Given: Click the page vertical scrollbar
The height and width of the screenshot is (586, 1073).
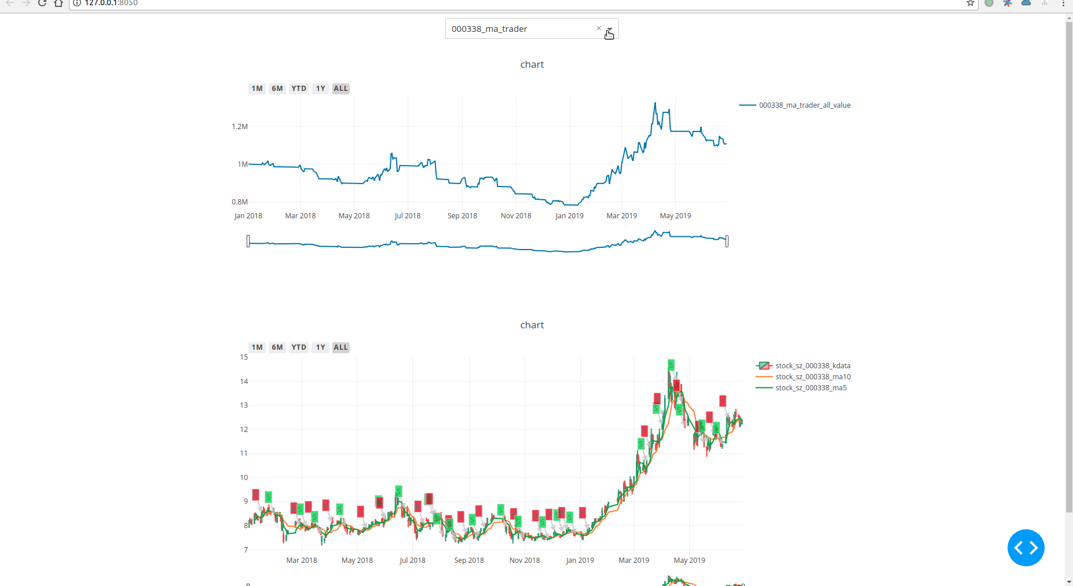Looking at the screenshot, I should (1069, 266).
